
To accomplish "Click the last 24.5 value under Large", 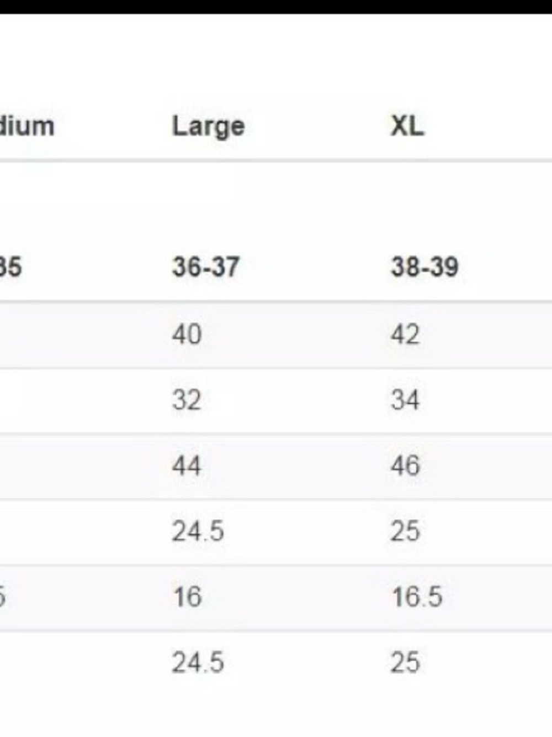I will (198, 662).
